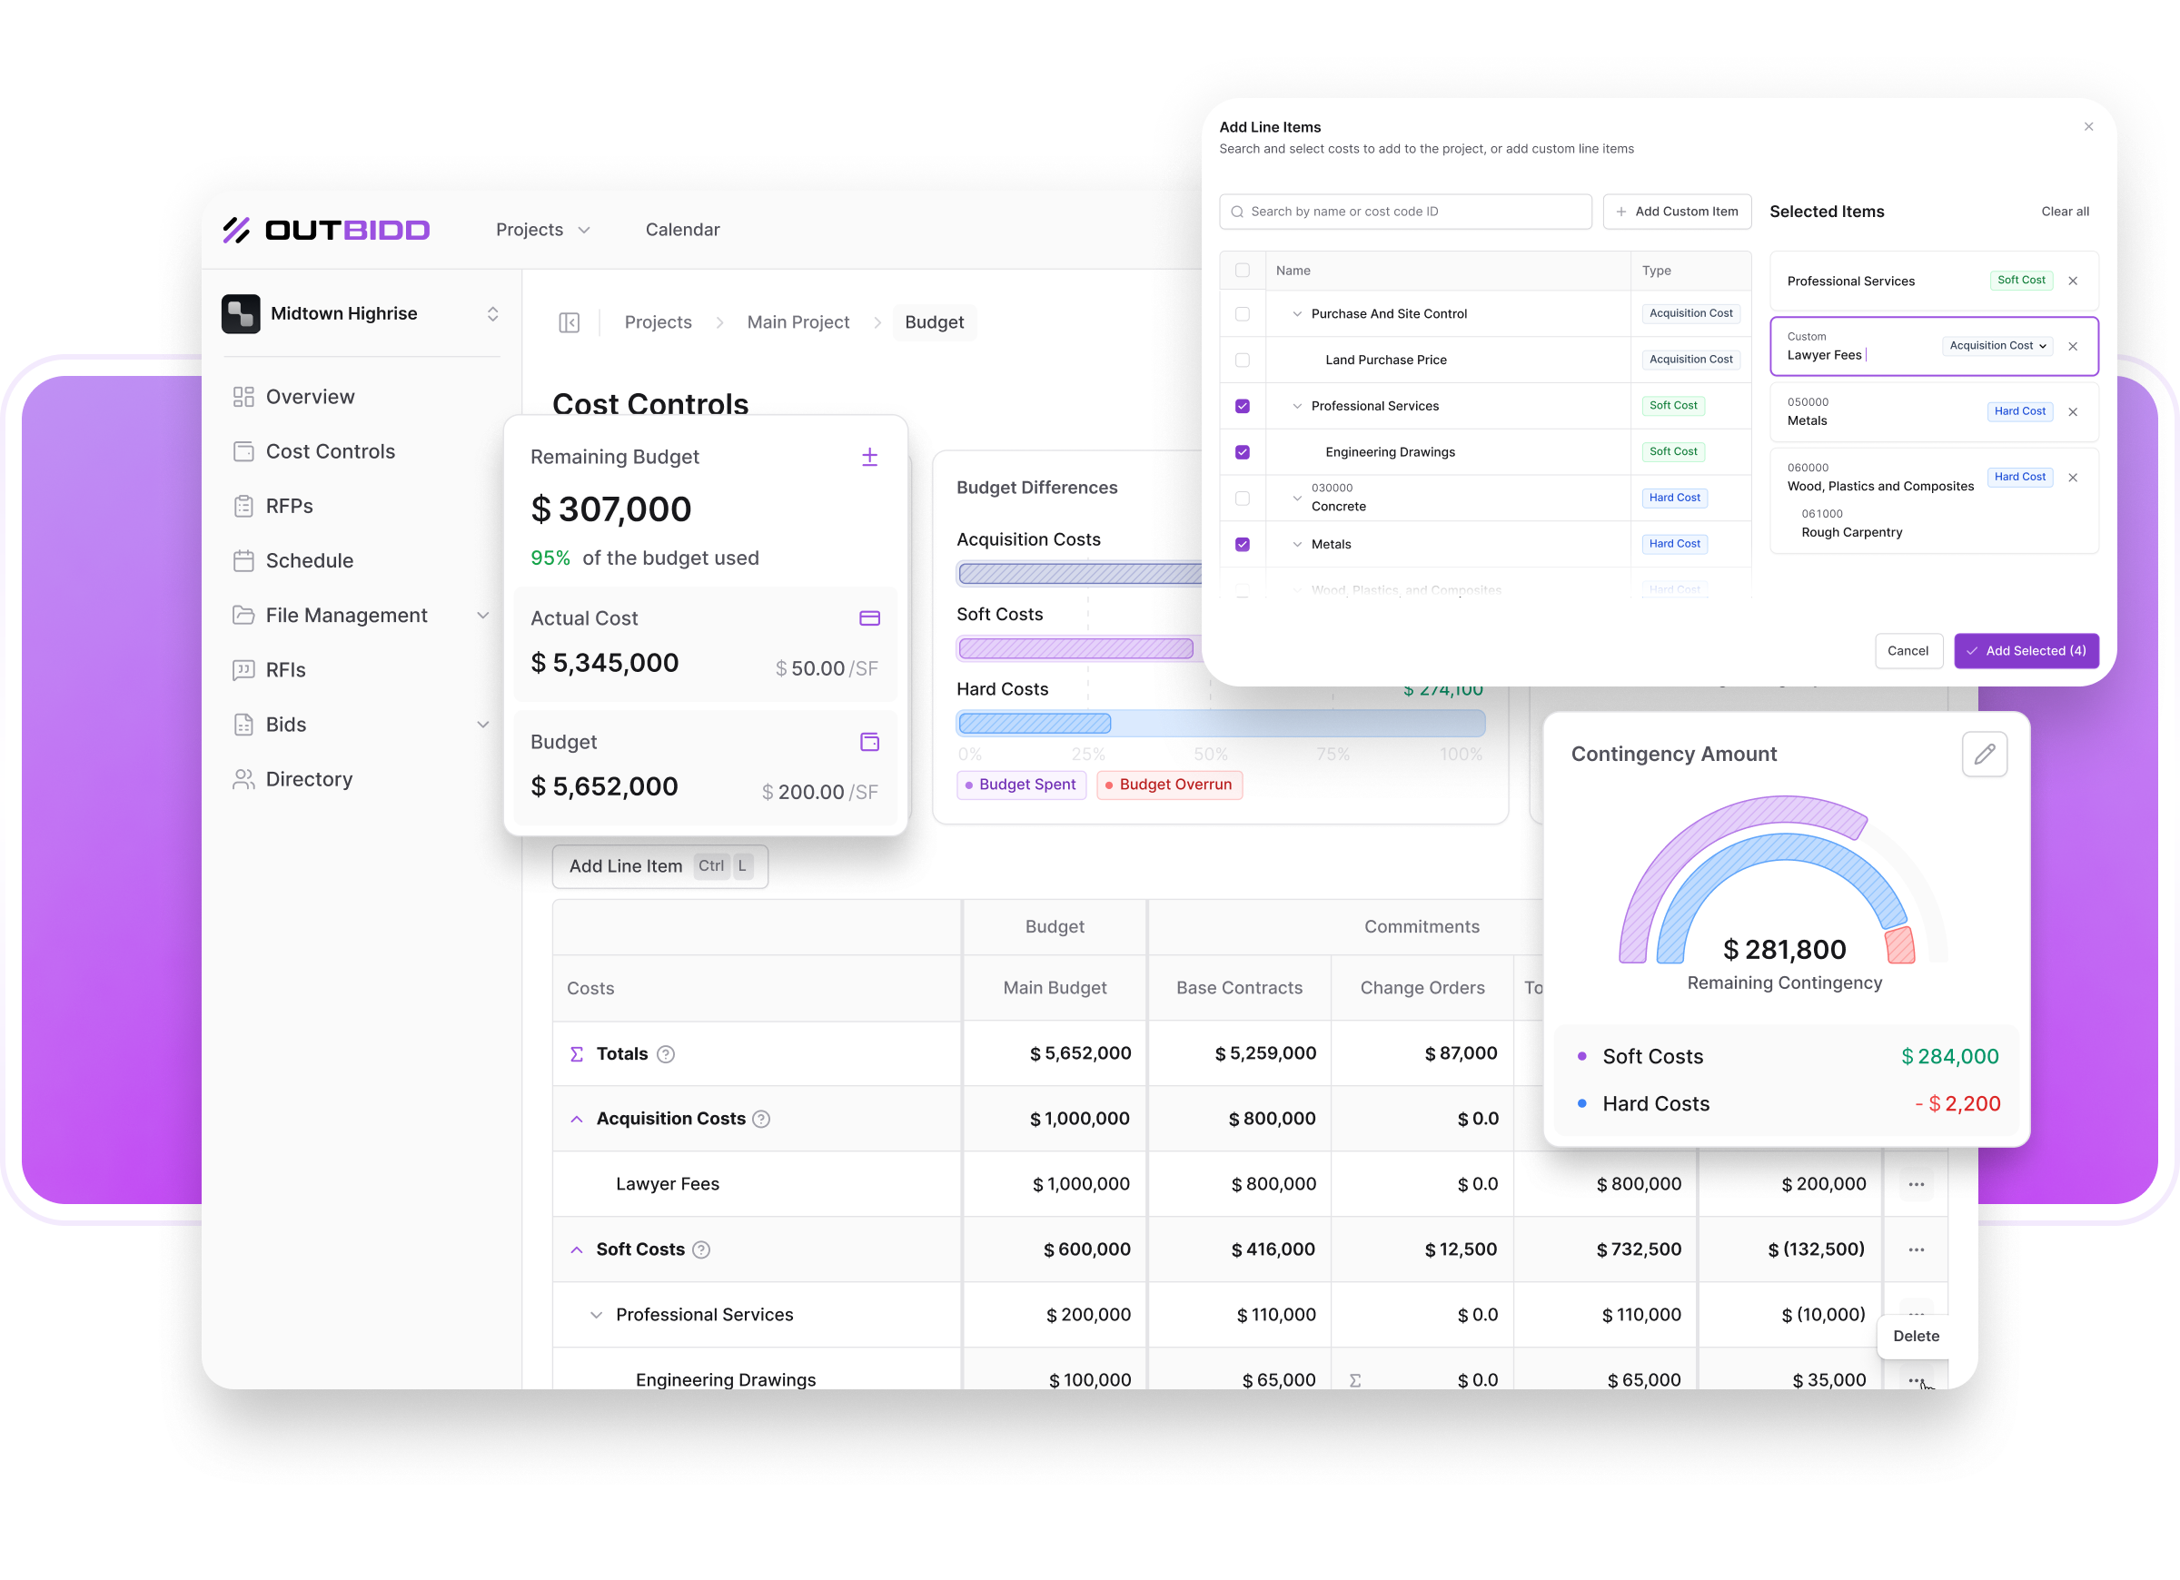Viewport: 2180px width, 1580px height.
Task: Remove Metals from Selected Items list
Action: coord(2072,412)
